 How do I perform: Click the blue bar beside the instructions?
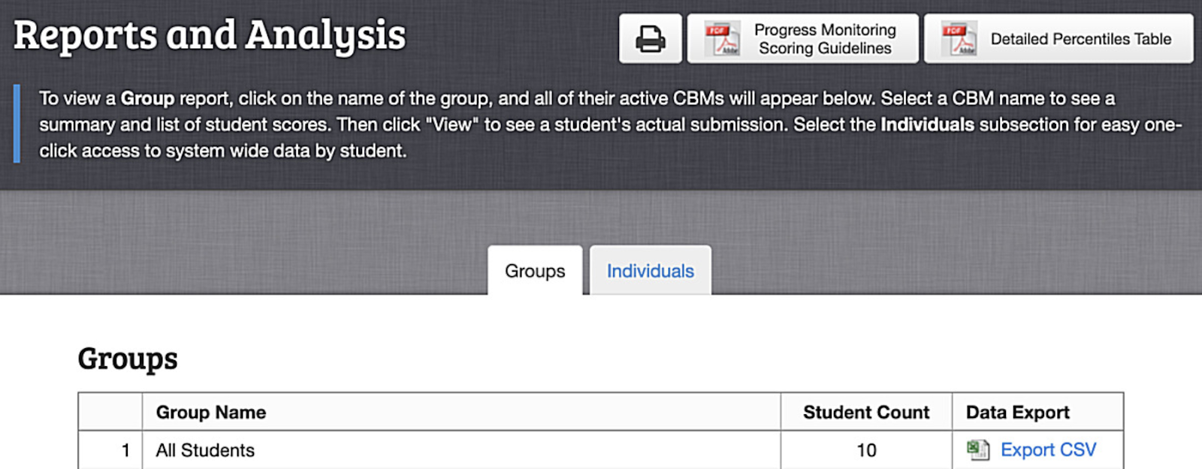click(17, 124)
